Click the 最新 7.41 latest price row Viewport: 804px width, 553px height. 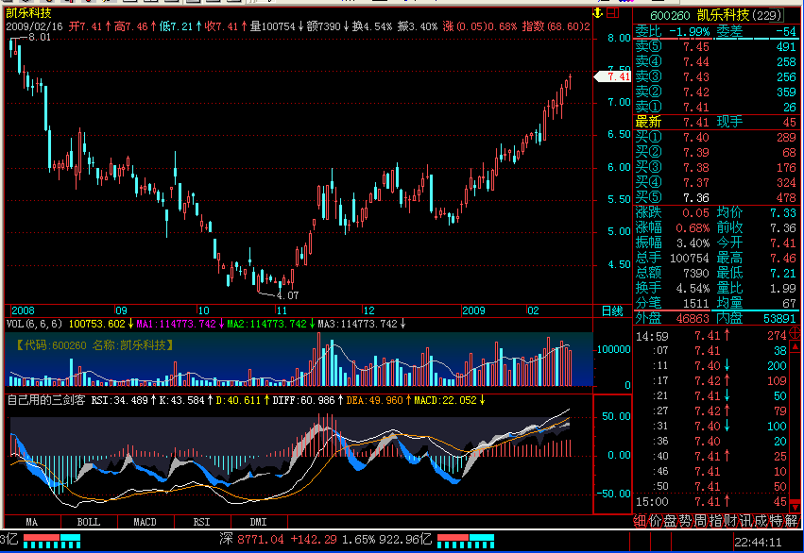[x=716, y=122]
